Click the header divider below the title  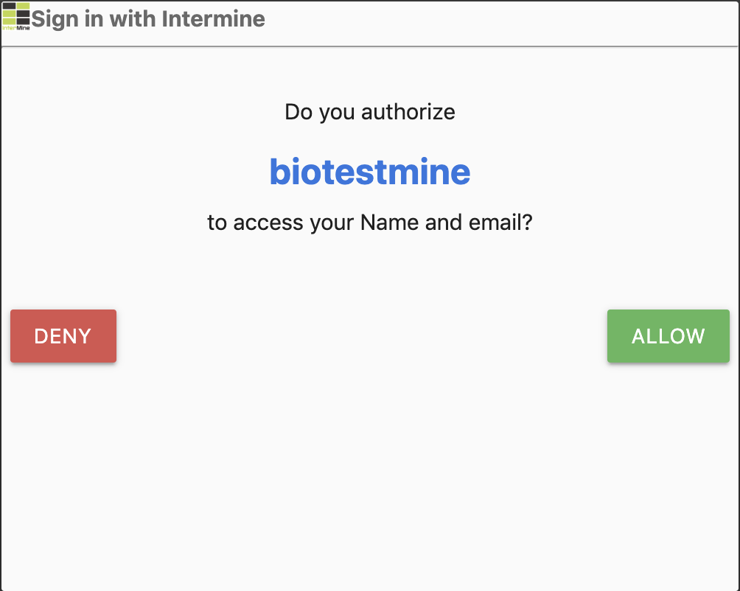[x=369, y=46]
